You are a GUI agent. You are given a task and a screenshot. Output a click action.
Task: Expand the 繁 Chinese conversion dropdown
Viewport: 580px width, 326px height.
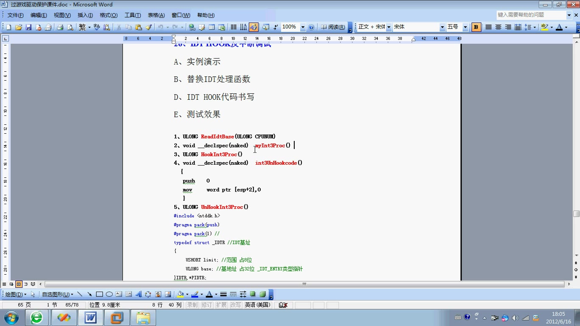tap(89, 27)
